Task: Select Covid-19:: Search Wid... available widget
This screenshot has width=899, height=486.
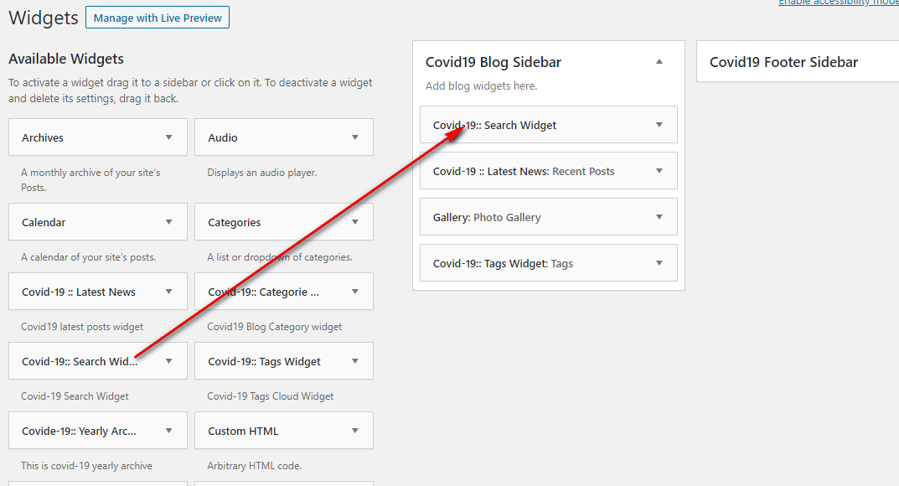Action: [98, 361]
